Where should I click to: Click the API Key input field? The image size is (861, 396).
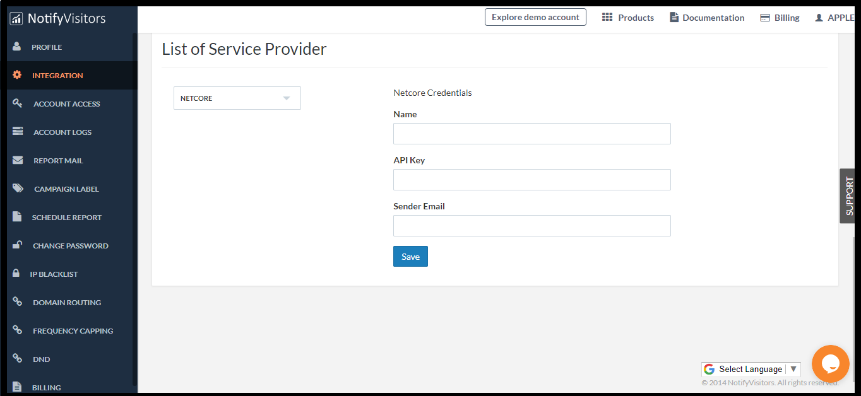[x=532, y=180]
